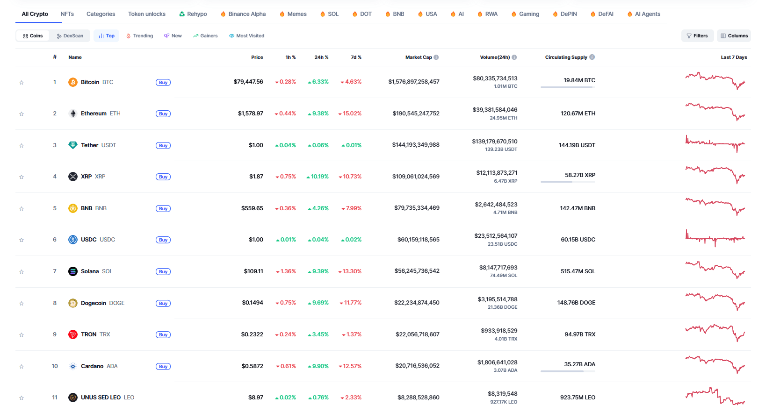The height and width of the screenshot is (412, 780).
Task: Select the Binance Alpha category
Action: [x=243, y=14]
